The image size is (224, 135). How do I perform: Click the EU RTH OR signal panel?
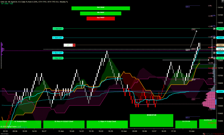tap(208, 124)
